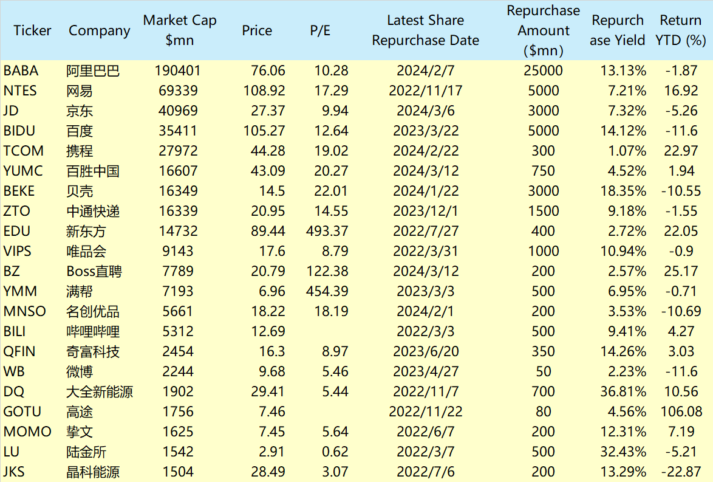Click repurchase date 2024/3/6 for JD
The image size is (713, 482).
point(425,111)
